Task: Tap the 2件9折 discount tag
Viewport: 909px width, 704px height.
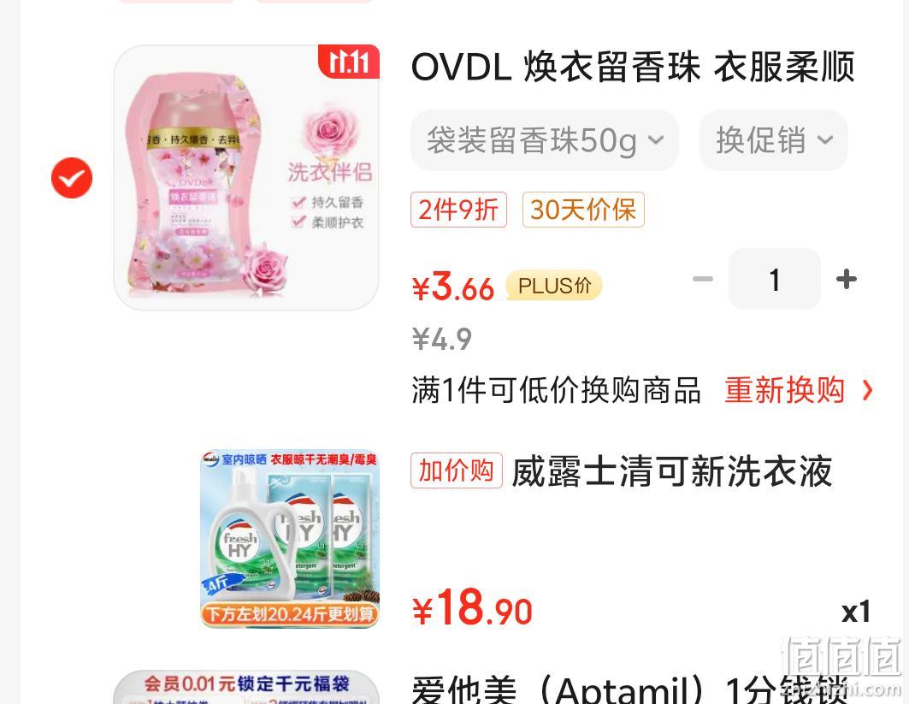Action: [458, 210]
